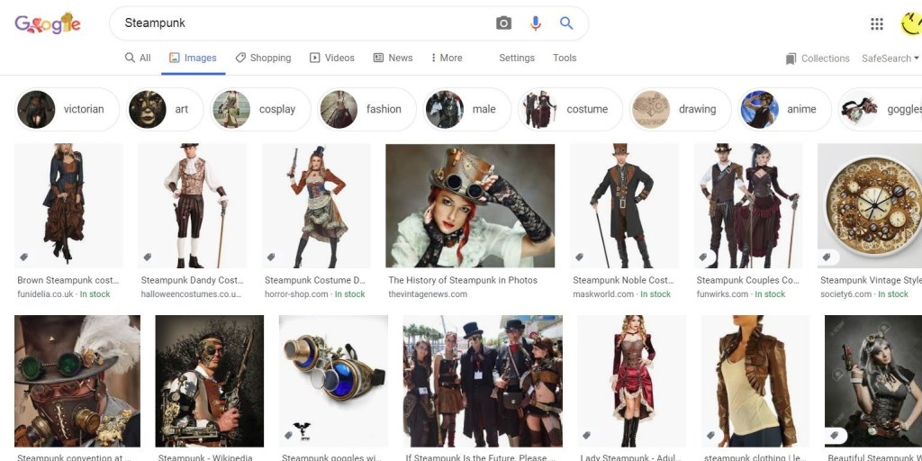Click the blue magnifying glass search button
Image resolution: width=922 pixels, height=461 pixels.
(x=566, y=23)
